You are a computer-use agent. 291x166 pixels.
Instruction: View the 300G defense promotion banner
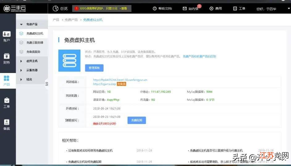(102, 9)
